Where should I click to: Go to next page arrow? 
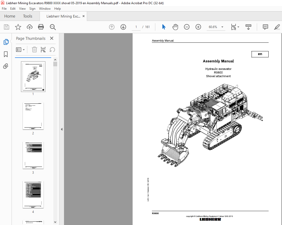point(123,27)
